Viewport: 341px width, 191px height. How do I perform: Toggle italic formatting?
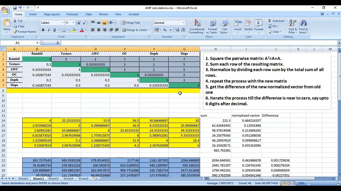[49, 30]
